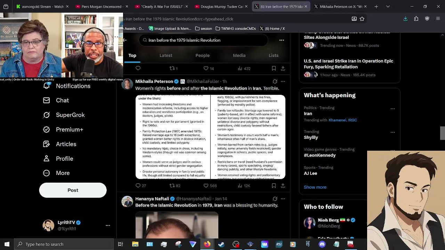Open more options for Shyllly trend
This screenshot has height=250, width=445.
[x=393, y=132]
